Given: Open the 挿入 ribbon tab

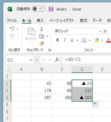Looking at the screenshot, I should pos(40,20).
